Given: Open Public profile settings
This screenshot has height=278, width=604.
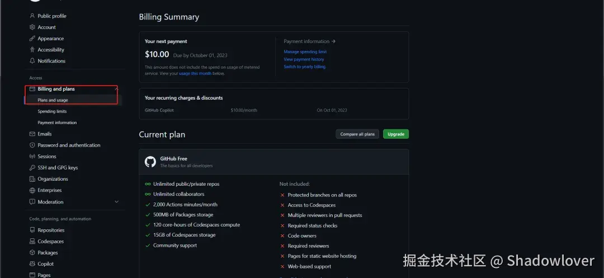Looking at the screenshot, I should [52, 16].
